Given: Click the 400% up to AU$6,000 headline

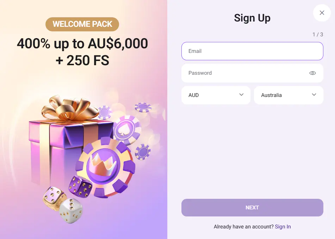Looking at the screenshot, I should (x=82, y=43).
